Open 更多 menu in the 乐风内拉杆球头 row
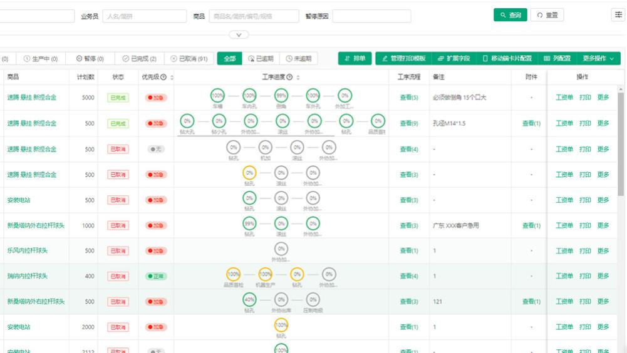This screenshot has height=353, width=627. pyautogui.click(x=603, y=250)
